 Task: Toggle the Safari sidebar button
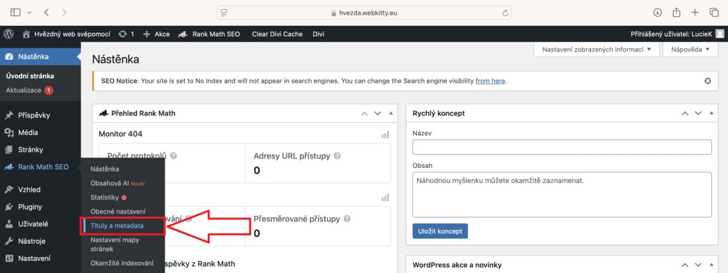(x=15, y=13)
